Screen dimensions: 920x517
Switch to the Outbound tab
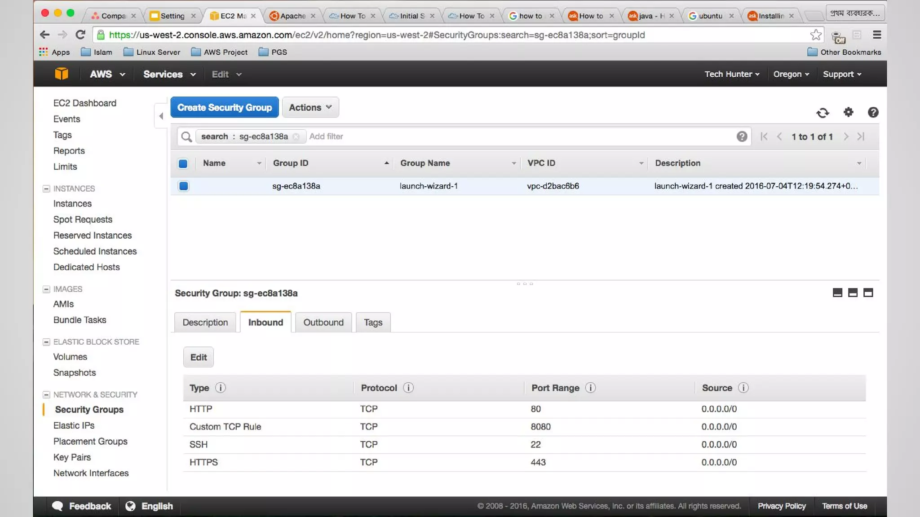tap(323, 322)
